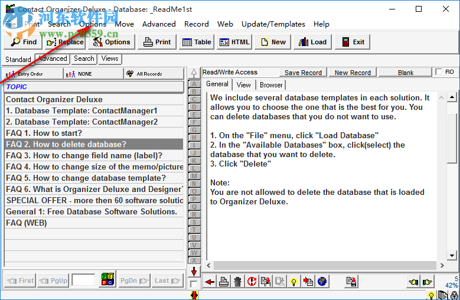This screenshot has height=300, width=460.
Task: Click the status bar stacked pages icon
Action: pos(442,295)
